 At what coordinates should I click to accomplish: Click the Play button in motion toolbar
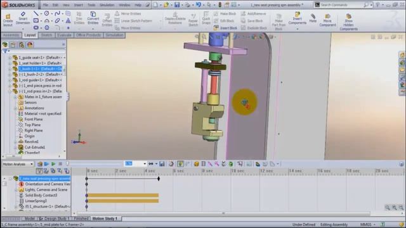click(53, 164)
